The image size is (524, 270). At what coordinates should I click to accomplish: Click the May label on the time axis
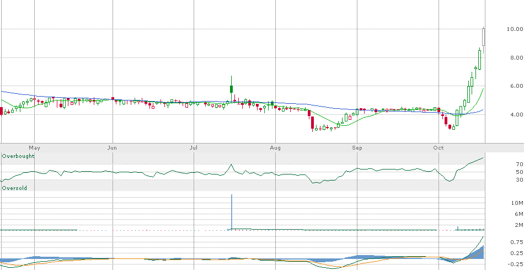34,147
